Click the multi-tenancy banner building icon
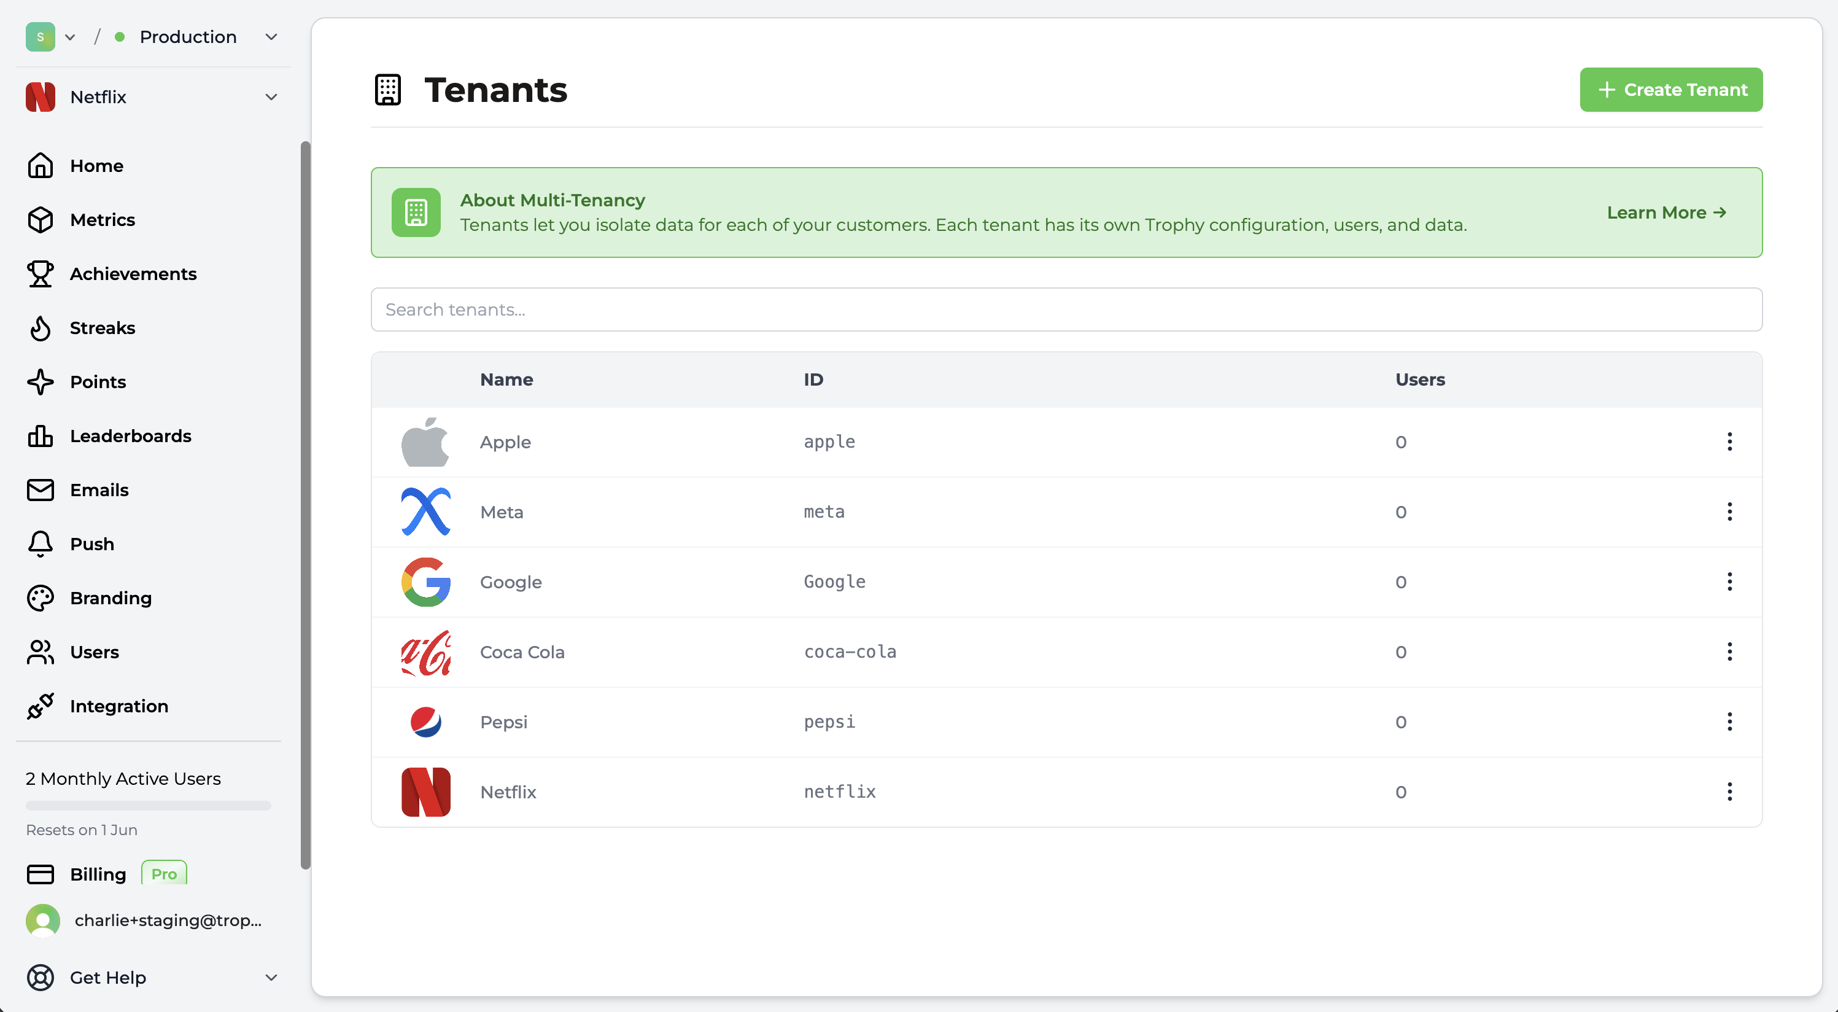This screenshot has height=1012, width=1838. pyautogui.click(x=416, y=212)
